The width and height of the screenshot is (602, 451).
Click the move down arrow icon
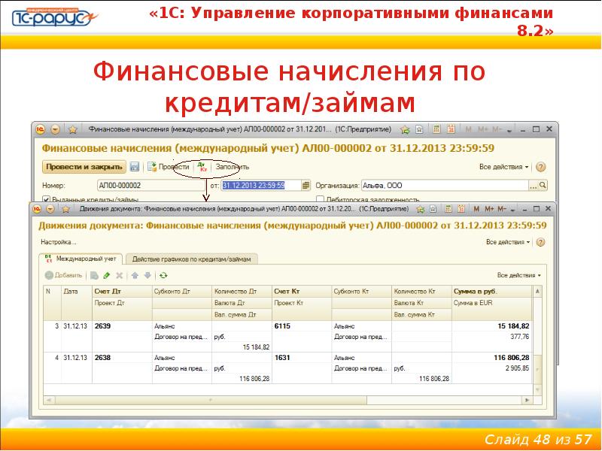pos(147,276)
